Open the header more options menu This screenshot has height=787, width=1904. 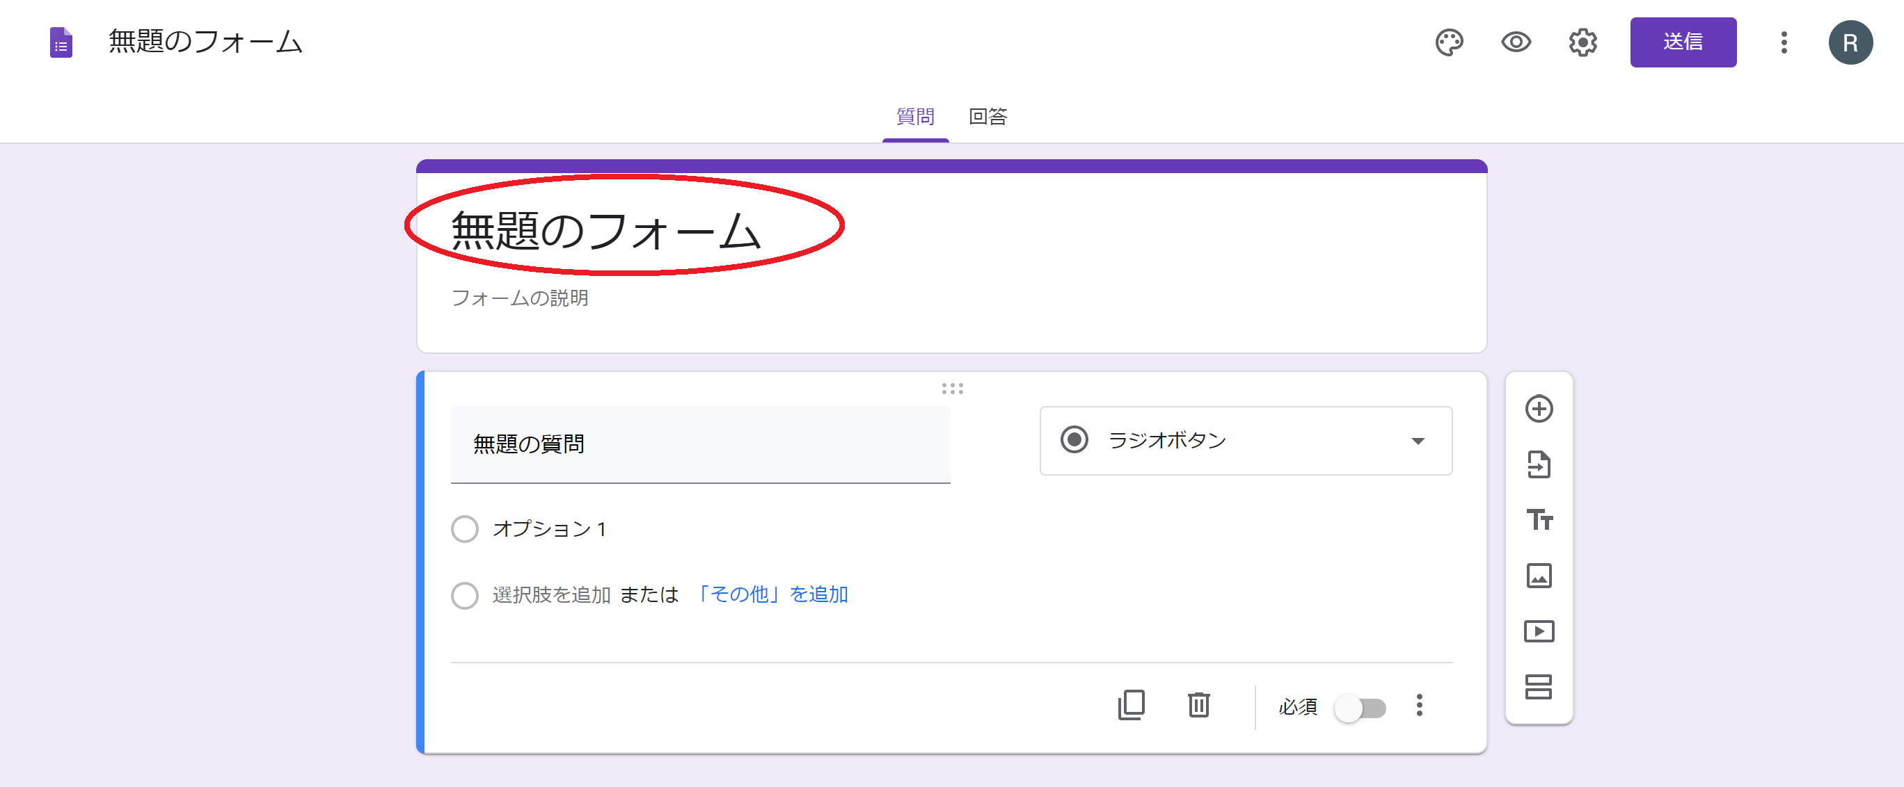1784,42
